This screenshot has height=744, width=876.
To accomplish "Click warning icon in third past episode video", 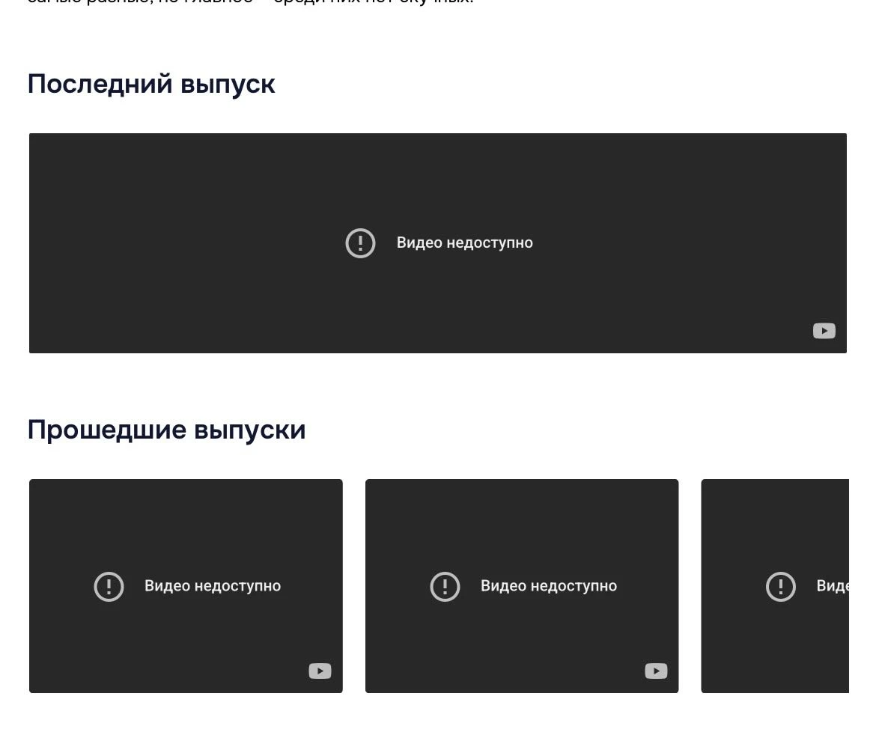I will click(x=780, y=586).
